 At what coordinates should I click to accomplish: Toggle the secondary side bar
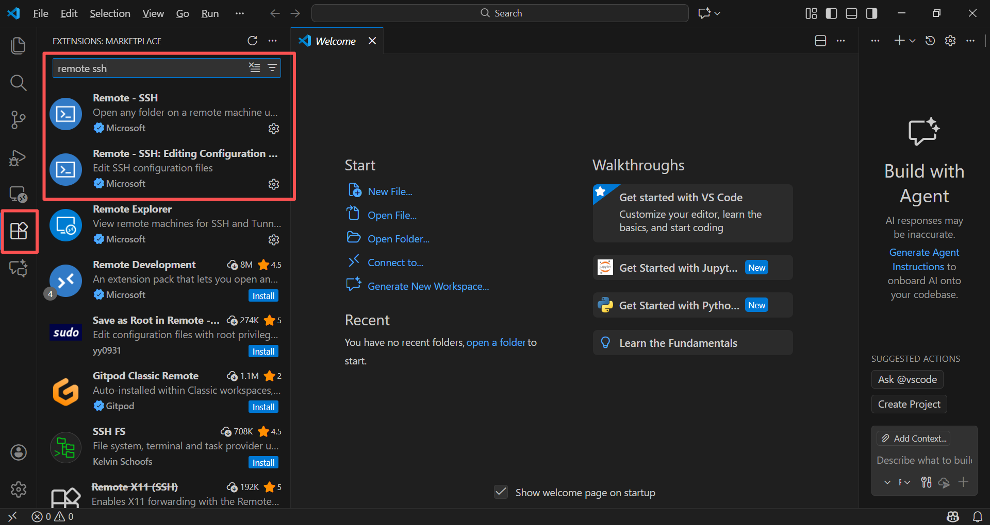click(871, 13)
